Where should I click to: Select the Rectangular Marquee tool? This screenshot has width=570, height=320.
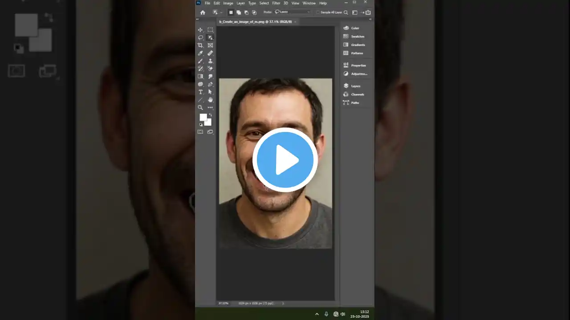[210, 30]
